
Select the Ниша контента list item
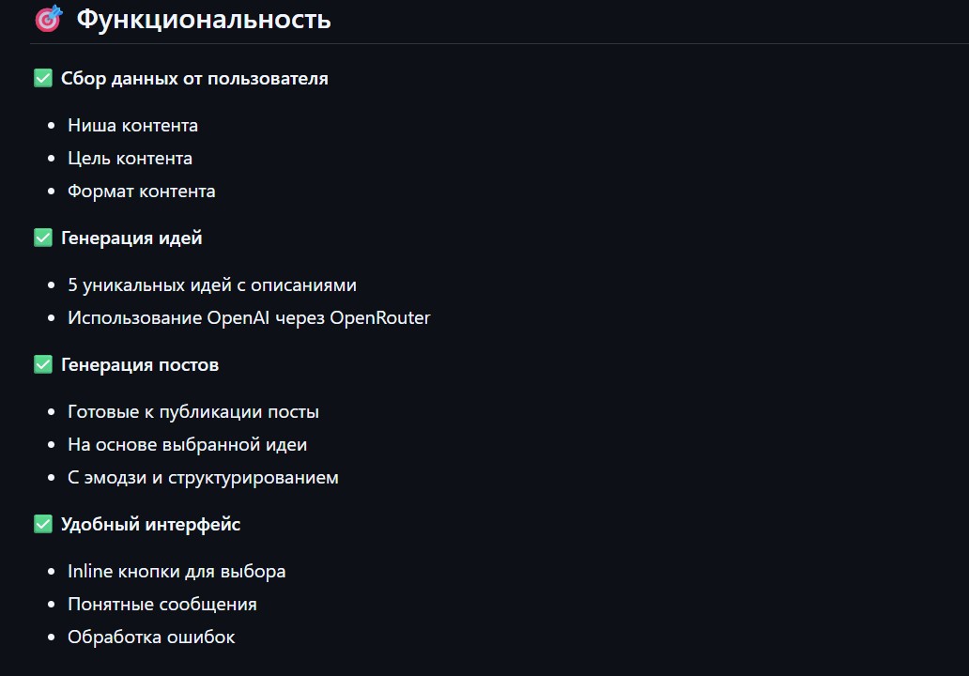133,125
